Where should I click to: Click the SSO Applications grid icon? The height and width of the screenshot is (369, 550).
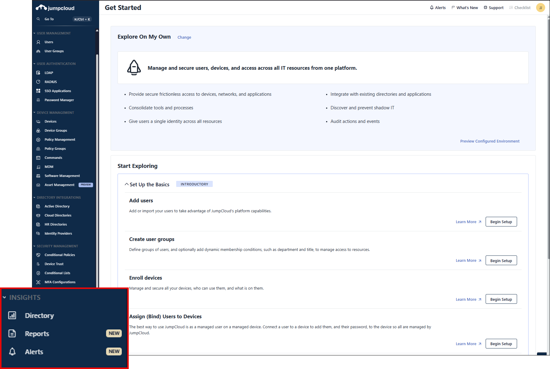click(38, 91)
